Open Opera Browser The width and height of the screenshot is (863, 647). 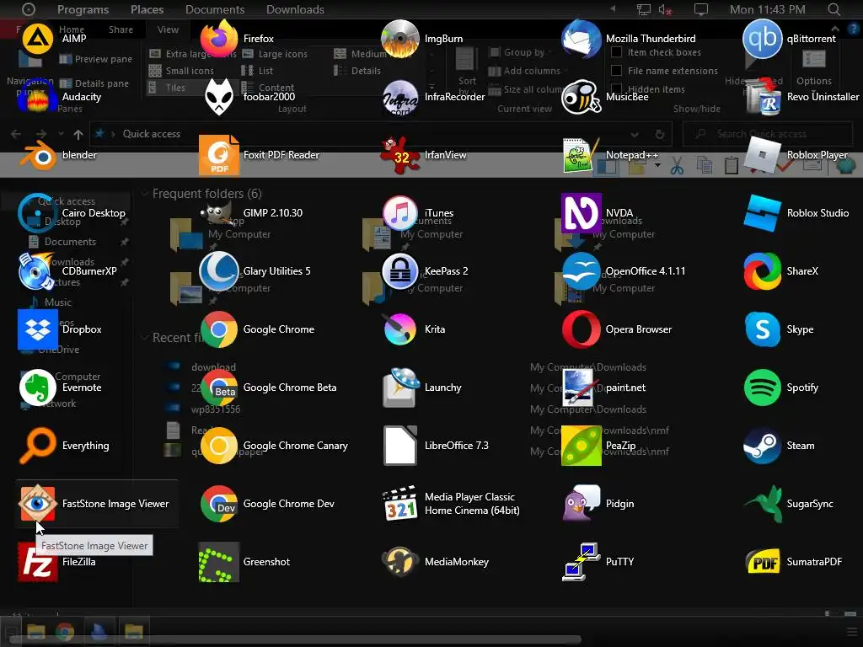(x=618, y=329)
